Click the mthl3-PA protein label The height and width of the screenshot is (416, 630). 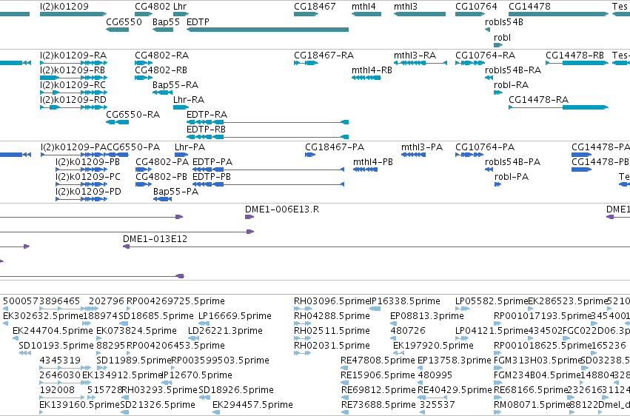click(422, 147)
